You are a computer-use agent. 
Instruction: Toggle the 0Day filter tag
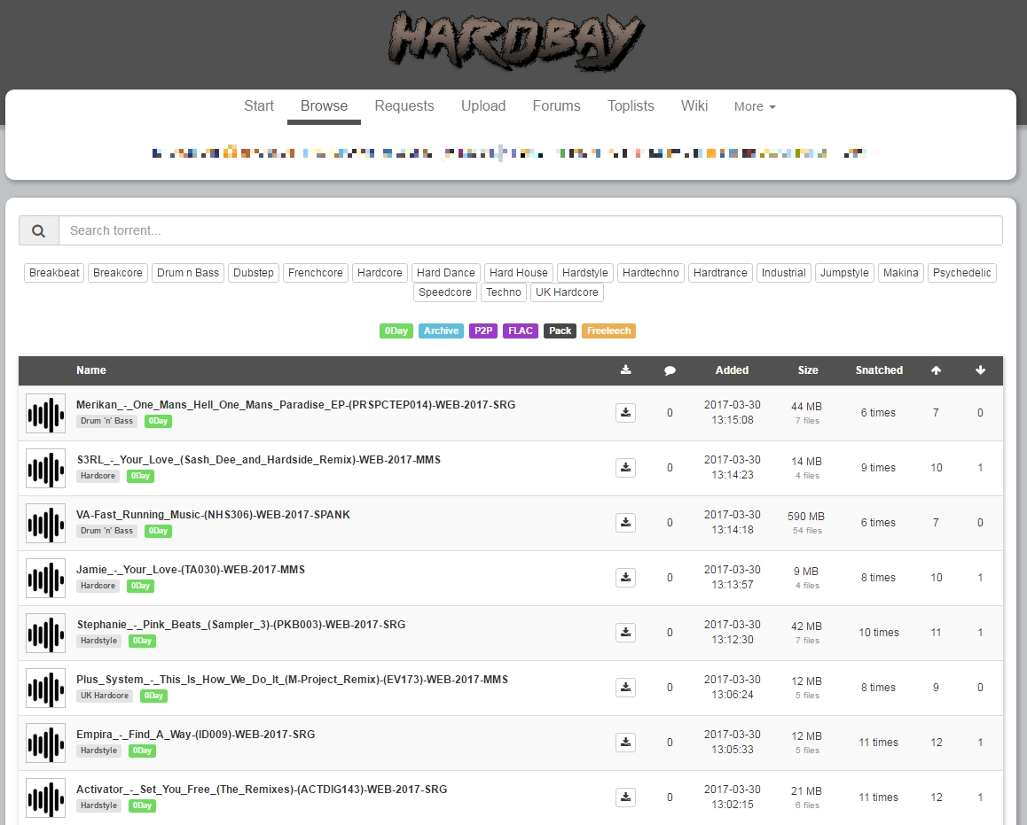coord(396,331)
